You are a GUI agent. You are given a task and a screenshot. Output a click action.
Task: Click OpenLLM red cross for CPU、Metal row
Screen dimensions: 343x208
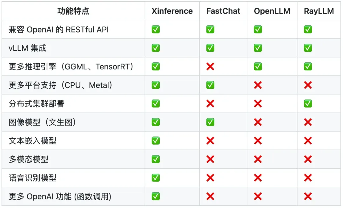pos(258,85)
